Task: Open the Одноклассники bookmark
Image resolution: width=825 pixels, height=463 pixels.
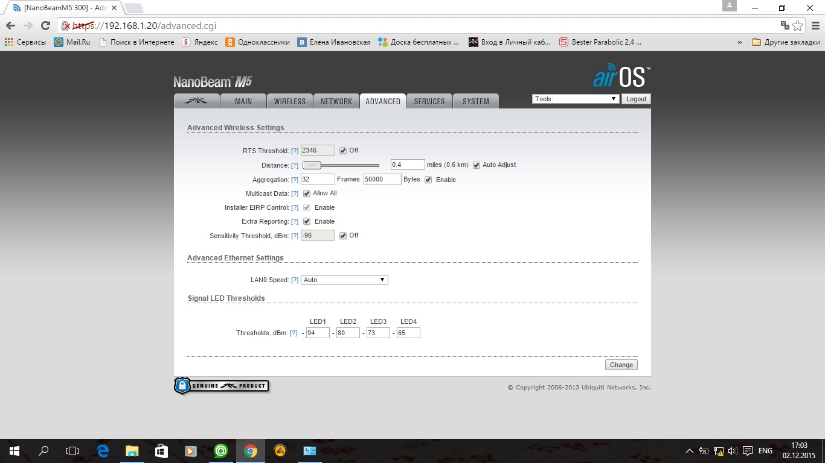Action: pyautogui.click(x=257, y=42)
